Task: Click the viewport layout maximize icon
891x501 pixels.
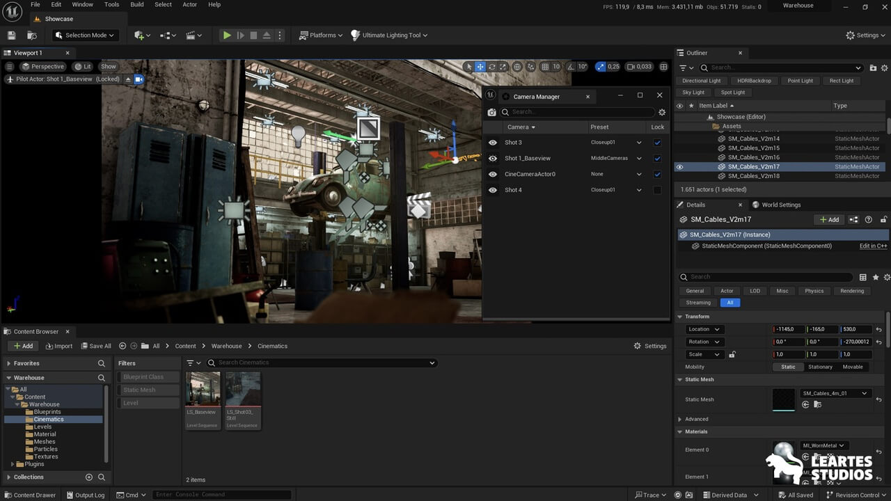Action: 663,67
